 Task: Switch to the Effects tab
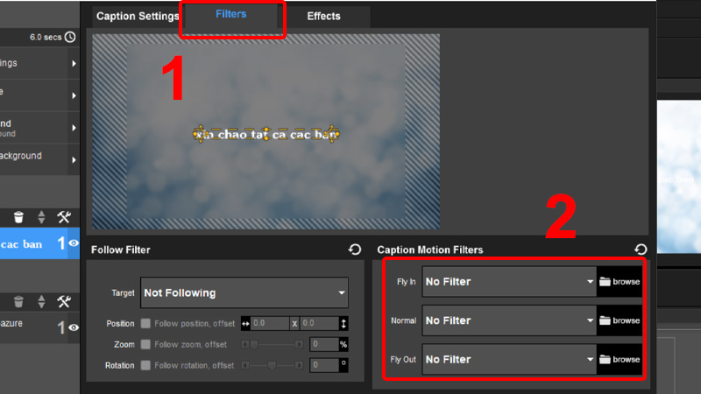[323, 17]
